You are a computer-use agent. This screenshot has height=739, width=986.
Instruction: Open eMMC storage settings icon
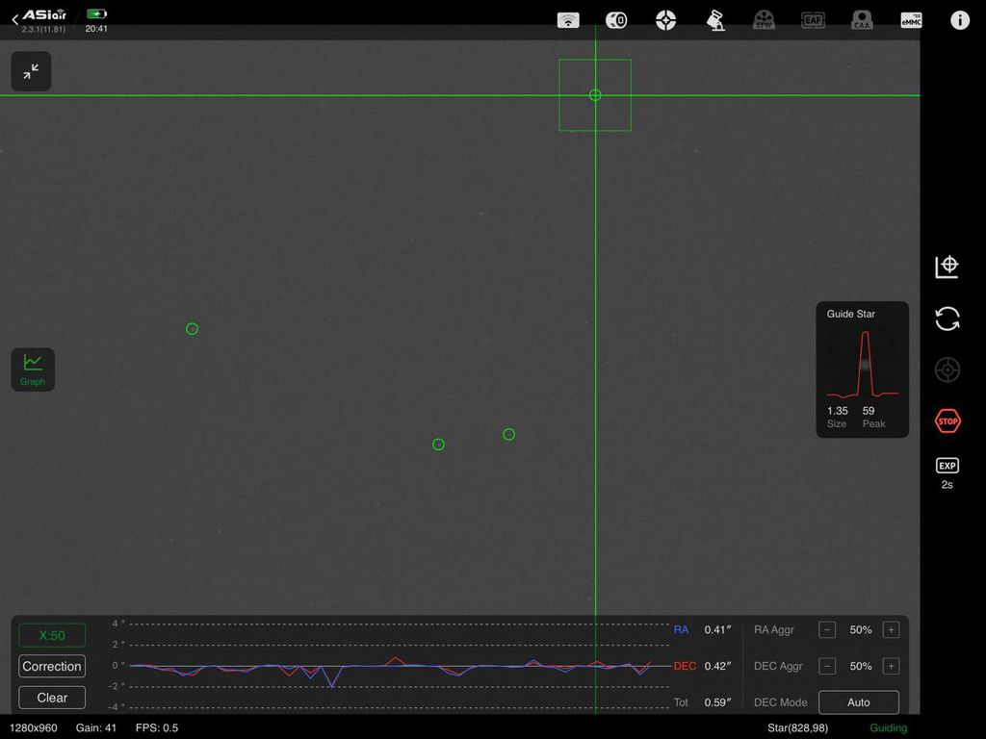click(x=911, y=20)
